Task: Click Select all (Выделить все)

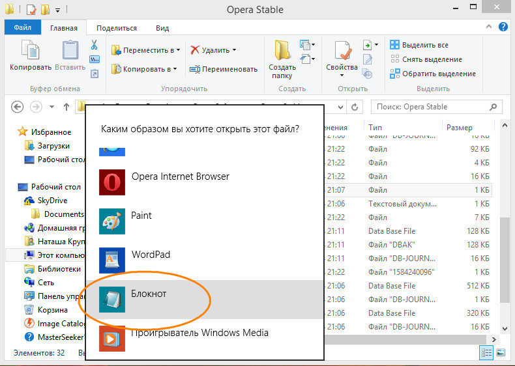Action: (419, 45)
